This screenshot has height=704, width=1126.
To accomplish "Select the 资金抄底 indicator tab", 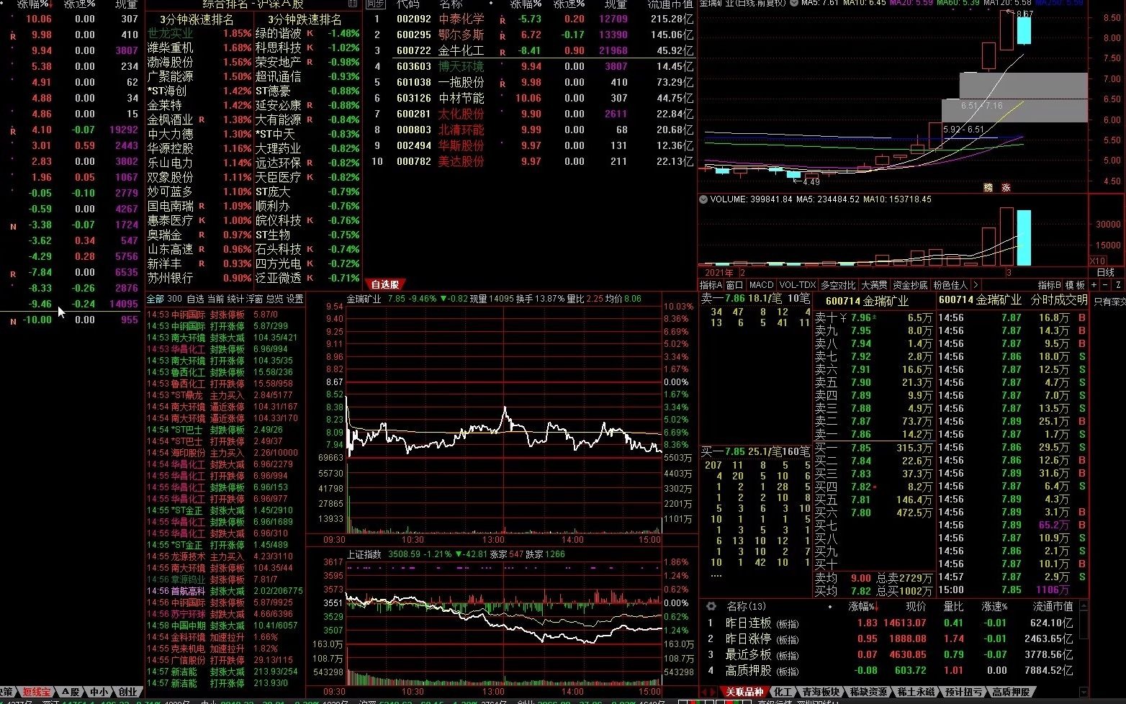I will [910, 285].
